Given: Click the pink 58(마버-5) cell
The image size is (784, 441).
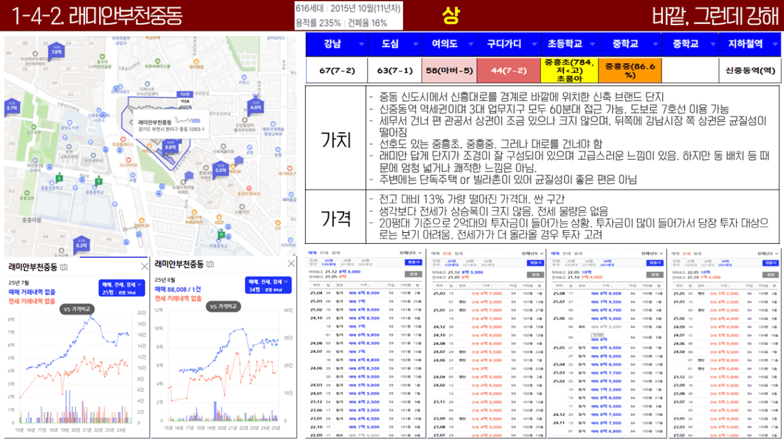Looking at the screenshot, I should pos(450,70).
